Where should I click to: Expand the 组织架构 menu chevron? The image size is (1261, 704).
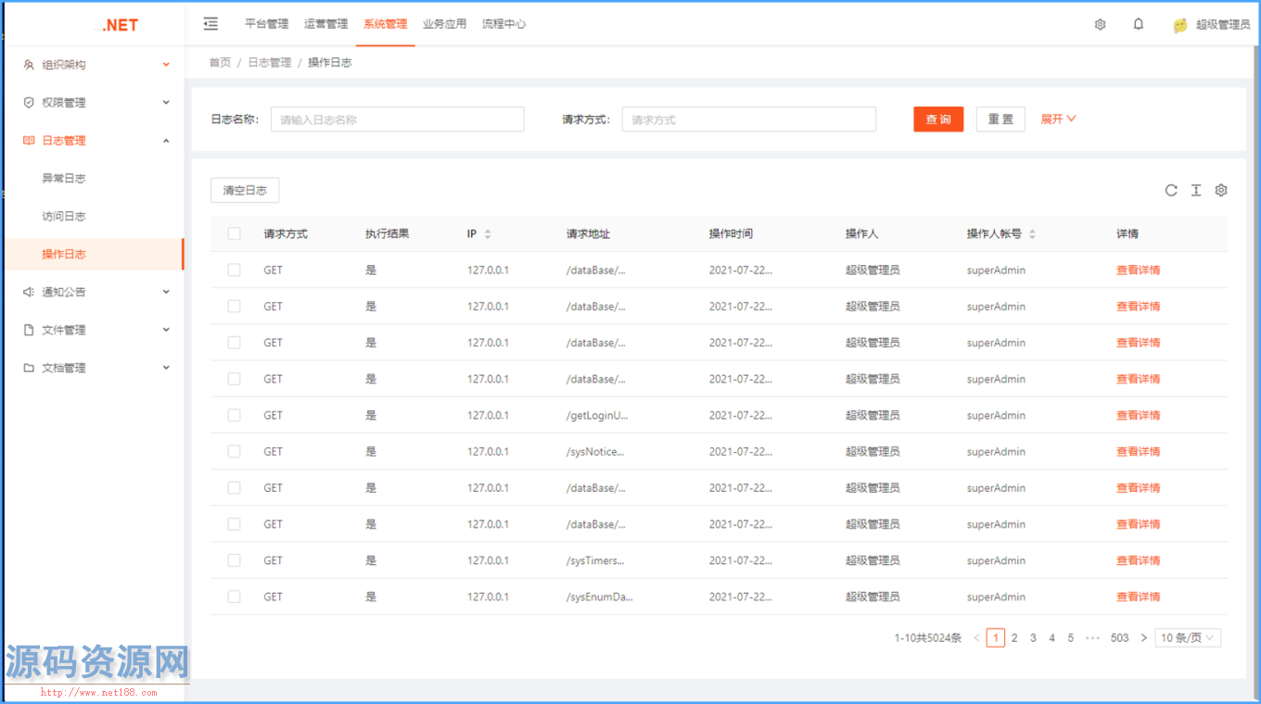coord(167,65)
